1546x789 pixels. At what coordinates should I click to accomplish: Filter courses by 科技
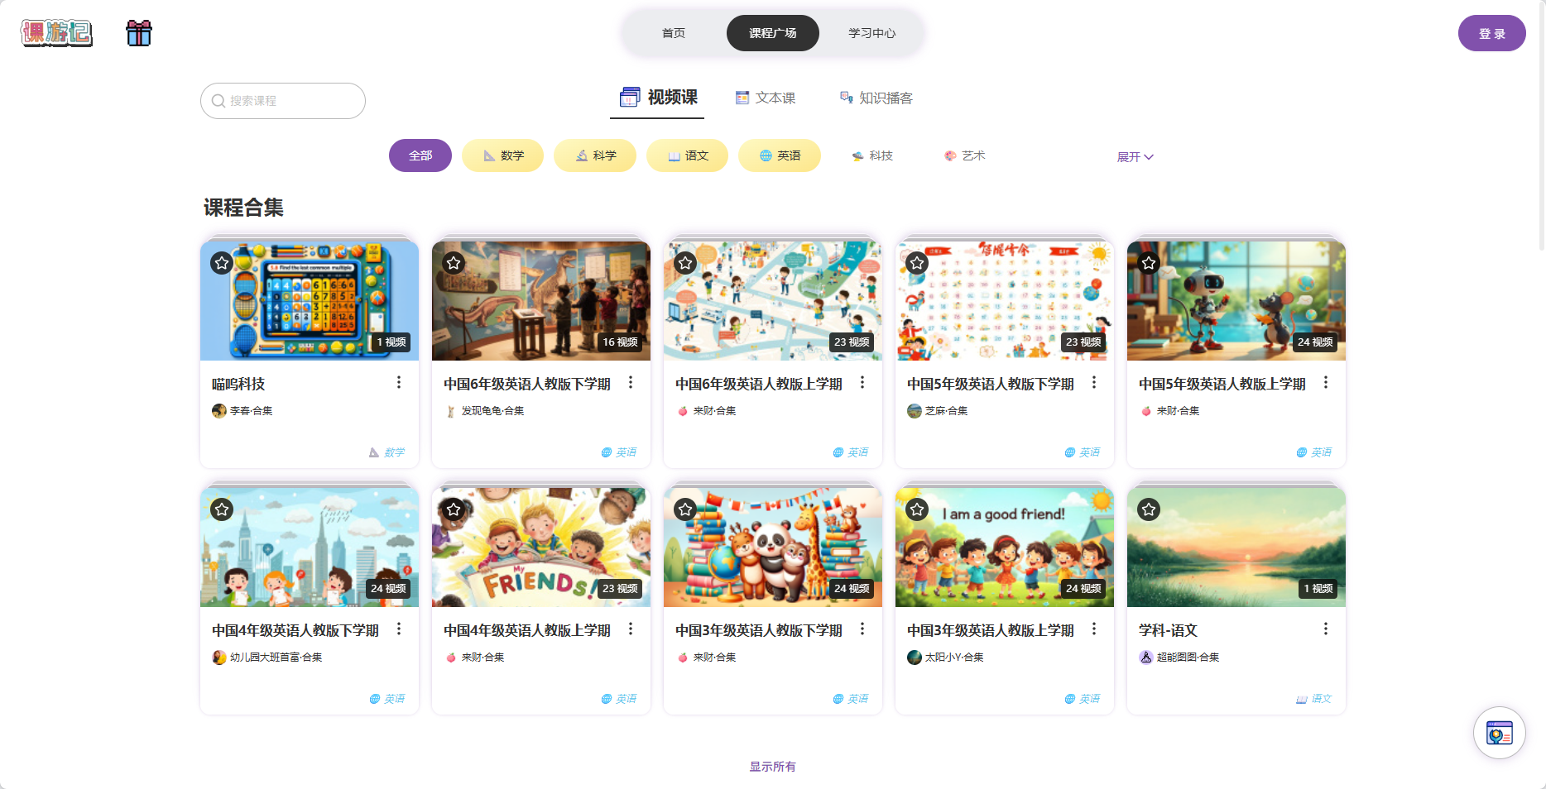[x=872, y=155]
